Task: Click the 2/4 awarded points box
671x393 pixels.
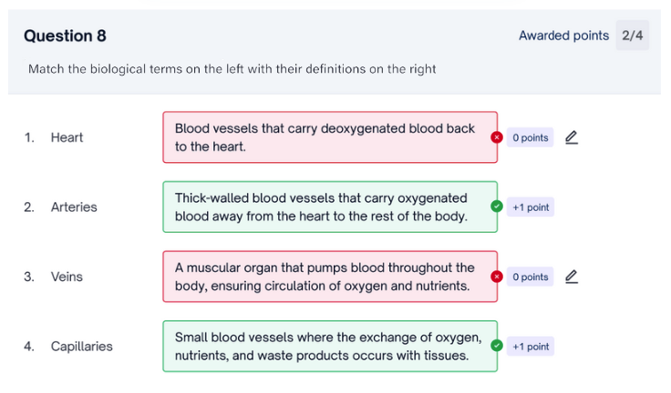Action: click(632, 35)
